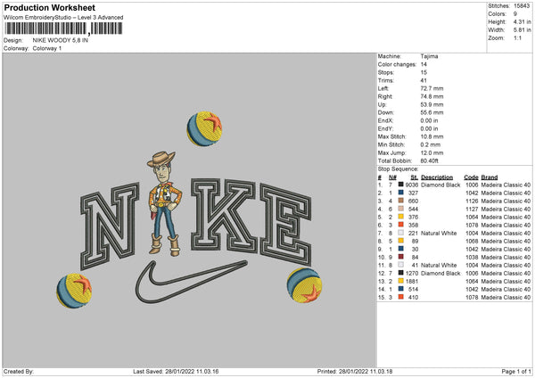The height and width of the screenshot is (378, 535).
Task: Click the N# column header
Action: [x=392, y=177]
